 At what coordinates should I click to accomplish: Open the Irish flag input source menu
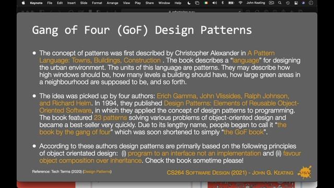coord(206,3)
